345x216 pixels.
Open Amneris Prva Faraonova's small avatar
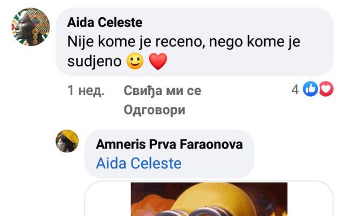tap(67, 141)
